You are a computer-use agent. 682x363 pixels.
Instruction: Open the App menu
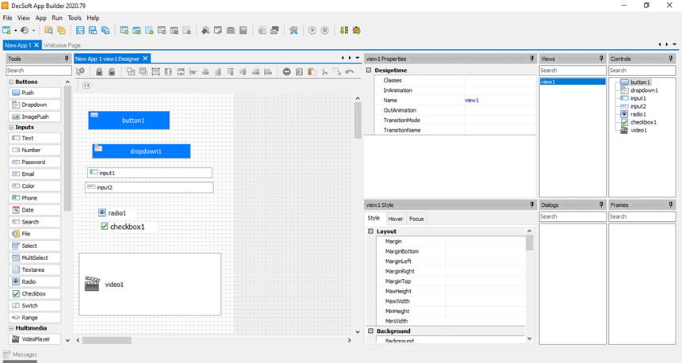41,17
